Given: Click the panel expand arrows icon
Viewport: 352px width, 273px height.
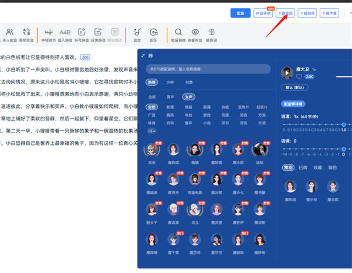Looking at the screenshot, I should coord(143,55).
